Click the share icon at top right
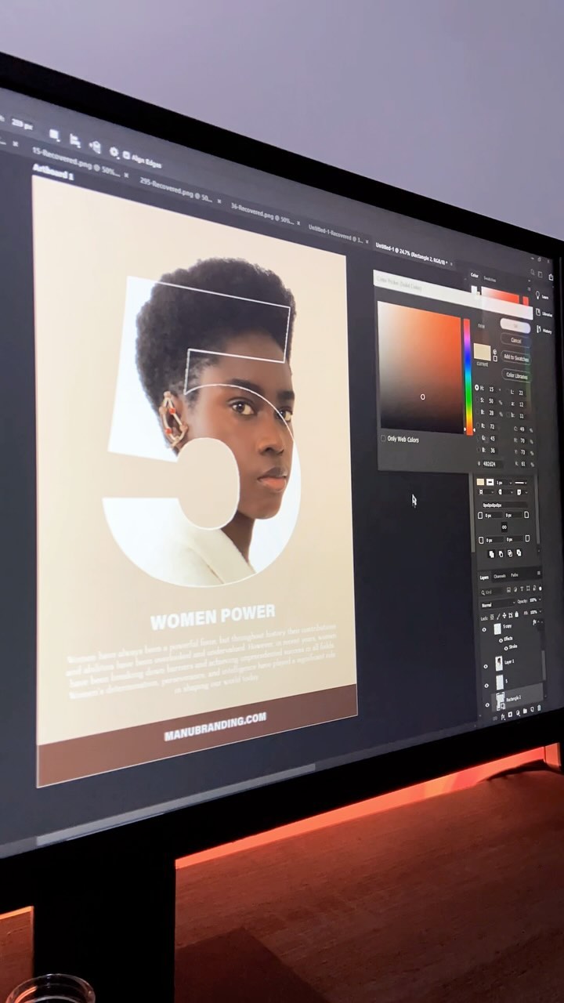This screenshot has width=564, height=1003. coord(551,277)
